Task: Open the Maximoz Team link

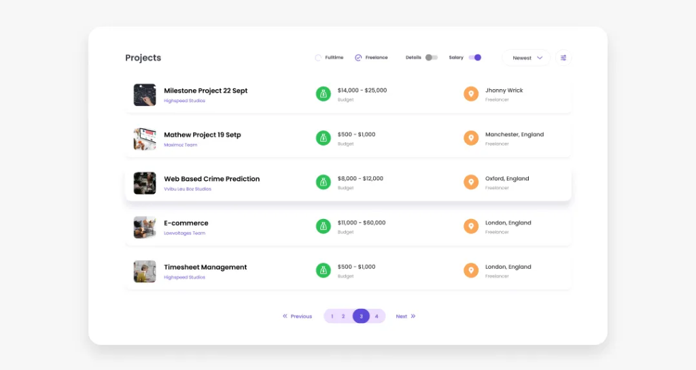Action: pyautogui.click(x=181, y=145)
